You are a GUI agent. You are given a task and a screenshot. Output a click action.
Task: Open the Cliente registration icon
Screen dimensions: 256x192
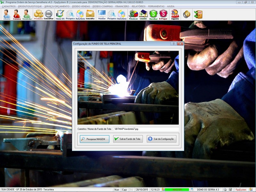7,14
